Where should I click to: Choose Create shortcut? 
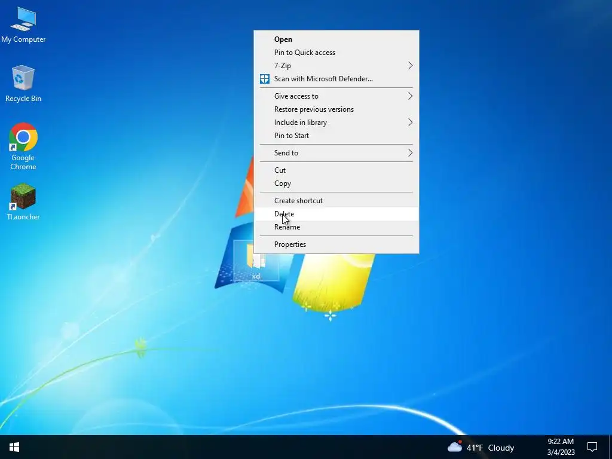click(336, 201)
